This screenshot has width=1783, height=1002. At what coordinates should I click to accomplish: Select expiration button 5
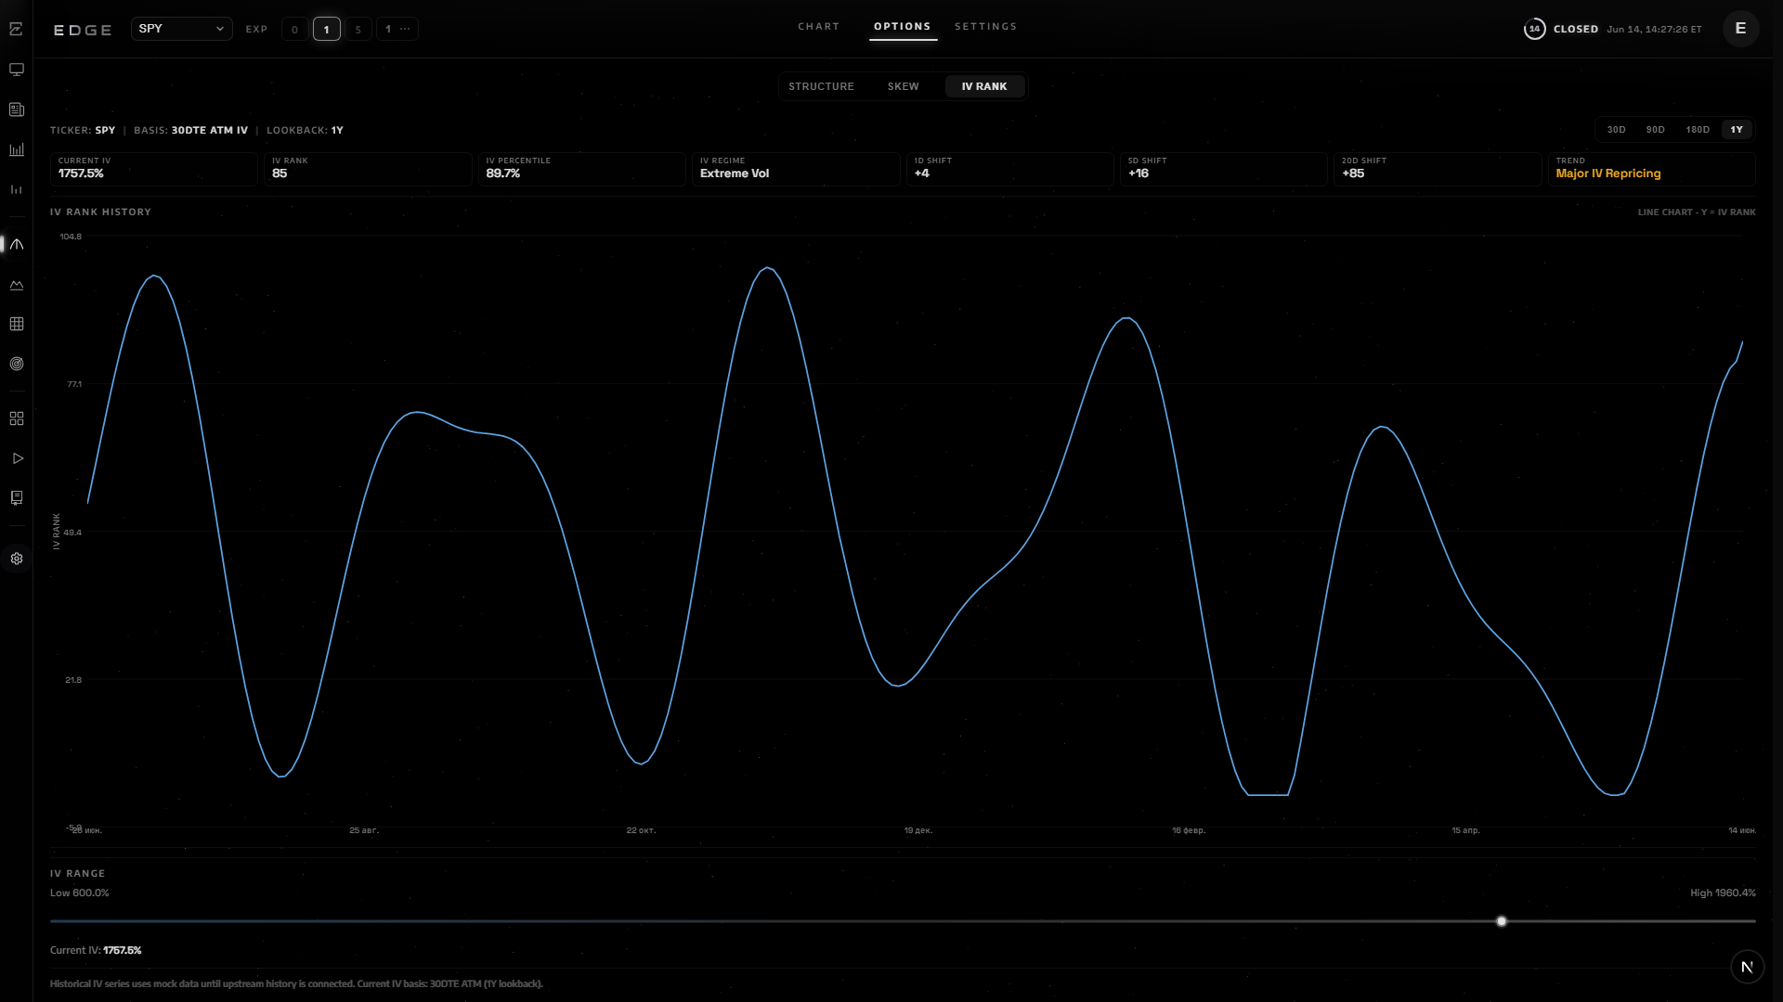(x=358, y=30)
